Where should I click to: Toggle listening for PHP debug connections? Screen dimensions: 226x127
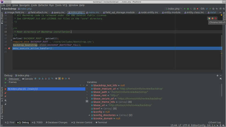pyautogui.click(x=194, y=9)
